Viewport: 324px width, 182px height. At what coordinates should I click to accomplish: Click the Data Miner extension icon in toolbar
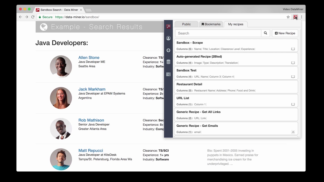295,17
